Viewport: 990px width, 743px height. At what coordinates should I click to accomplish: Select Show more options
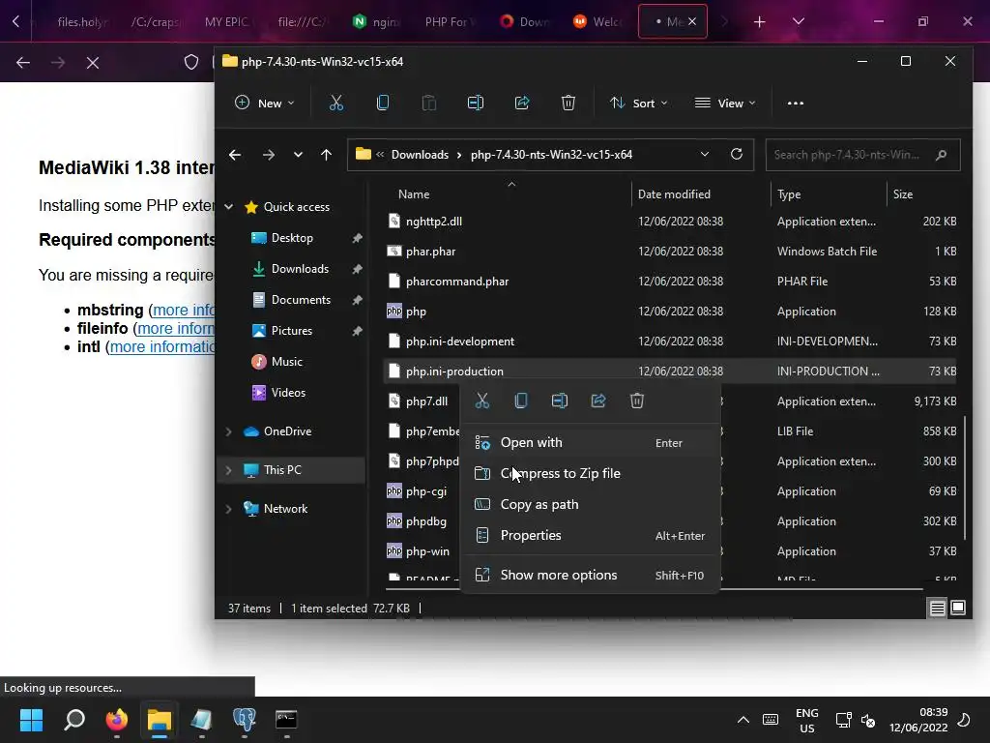tap(591, 575)
